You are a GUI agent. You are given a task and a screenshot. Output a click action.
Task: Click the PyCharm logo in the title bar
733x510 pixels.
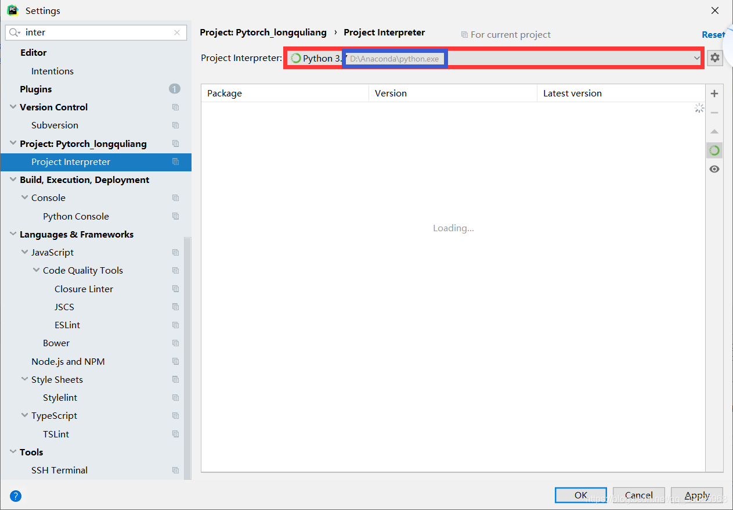pyautogui.click(x=12, y=10)
